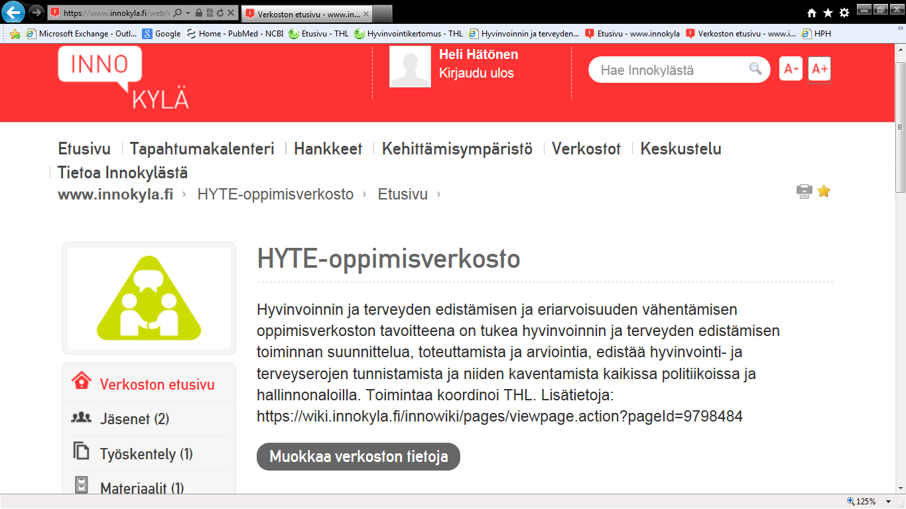
Task: Click the user profile avatar picture
Action: coord(410,67)
